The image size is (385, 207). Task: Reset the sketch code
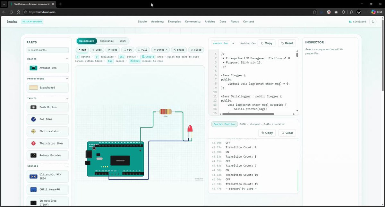287,43
